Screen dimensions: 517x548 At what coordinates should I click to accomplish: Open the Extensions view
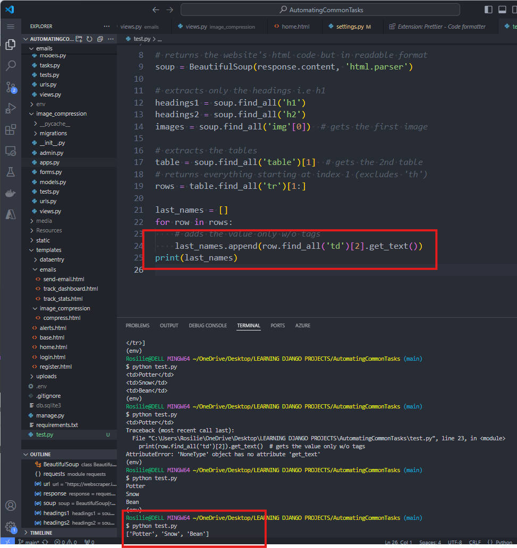11,129
